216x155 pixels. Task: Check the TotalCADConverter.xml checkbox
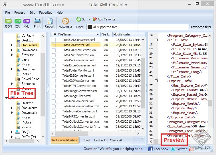(x=54, y=40)
